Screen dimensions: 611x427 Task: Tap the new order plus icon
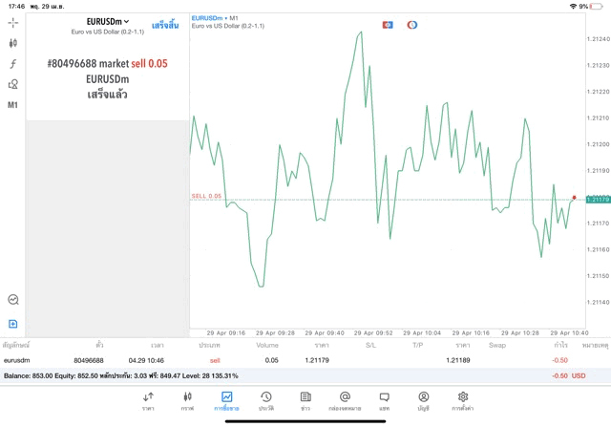(12, 324)
